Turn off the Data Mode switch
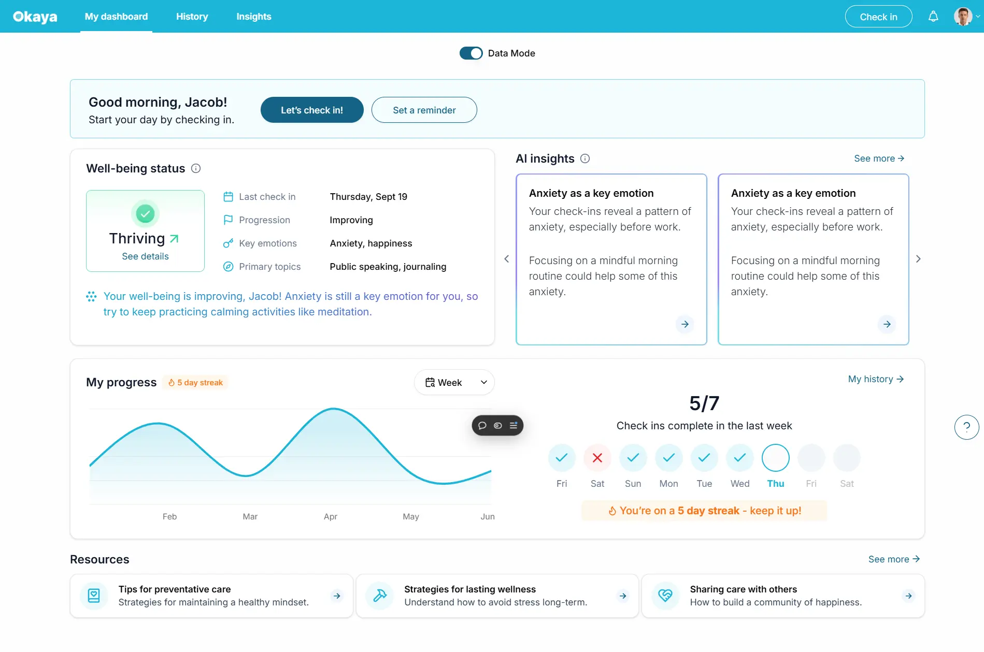This screenshot has height=652, width=984. pyautogui.click(x=470, y=53)
